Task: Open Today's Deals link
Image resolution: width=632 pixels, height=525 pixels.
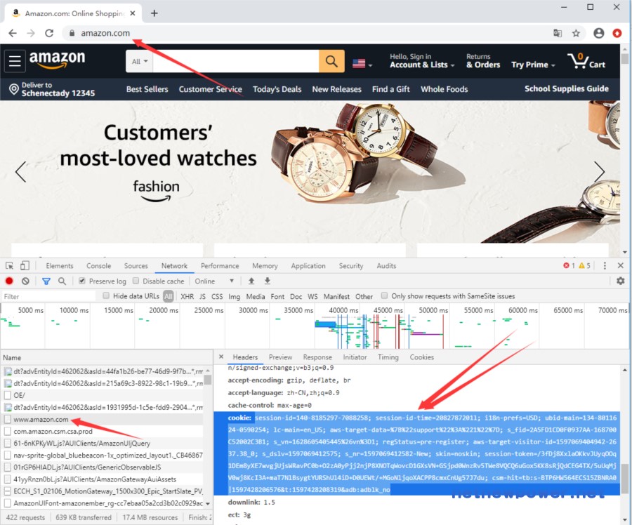Action: pyautogui.click(x=277, y=89)
